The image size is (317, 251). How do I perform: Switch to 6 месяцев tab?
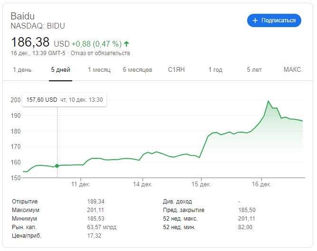coord(137,70)
